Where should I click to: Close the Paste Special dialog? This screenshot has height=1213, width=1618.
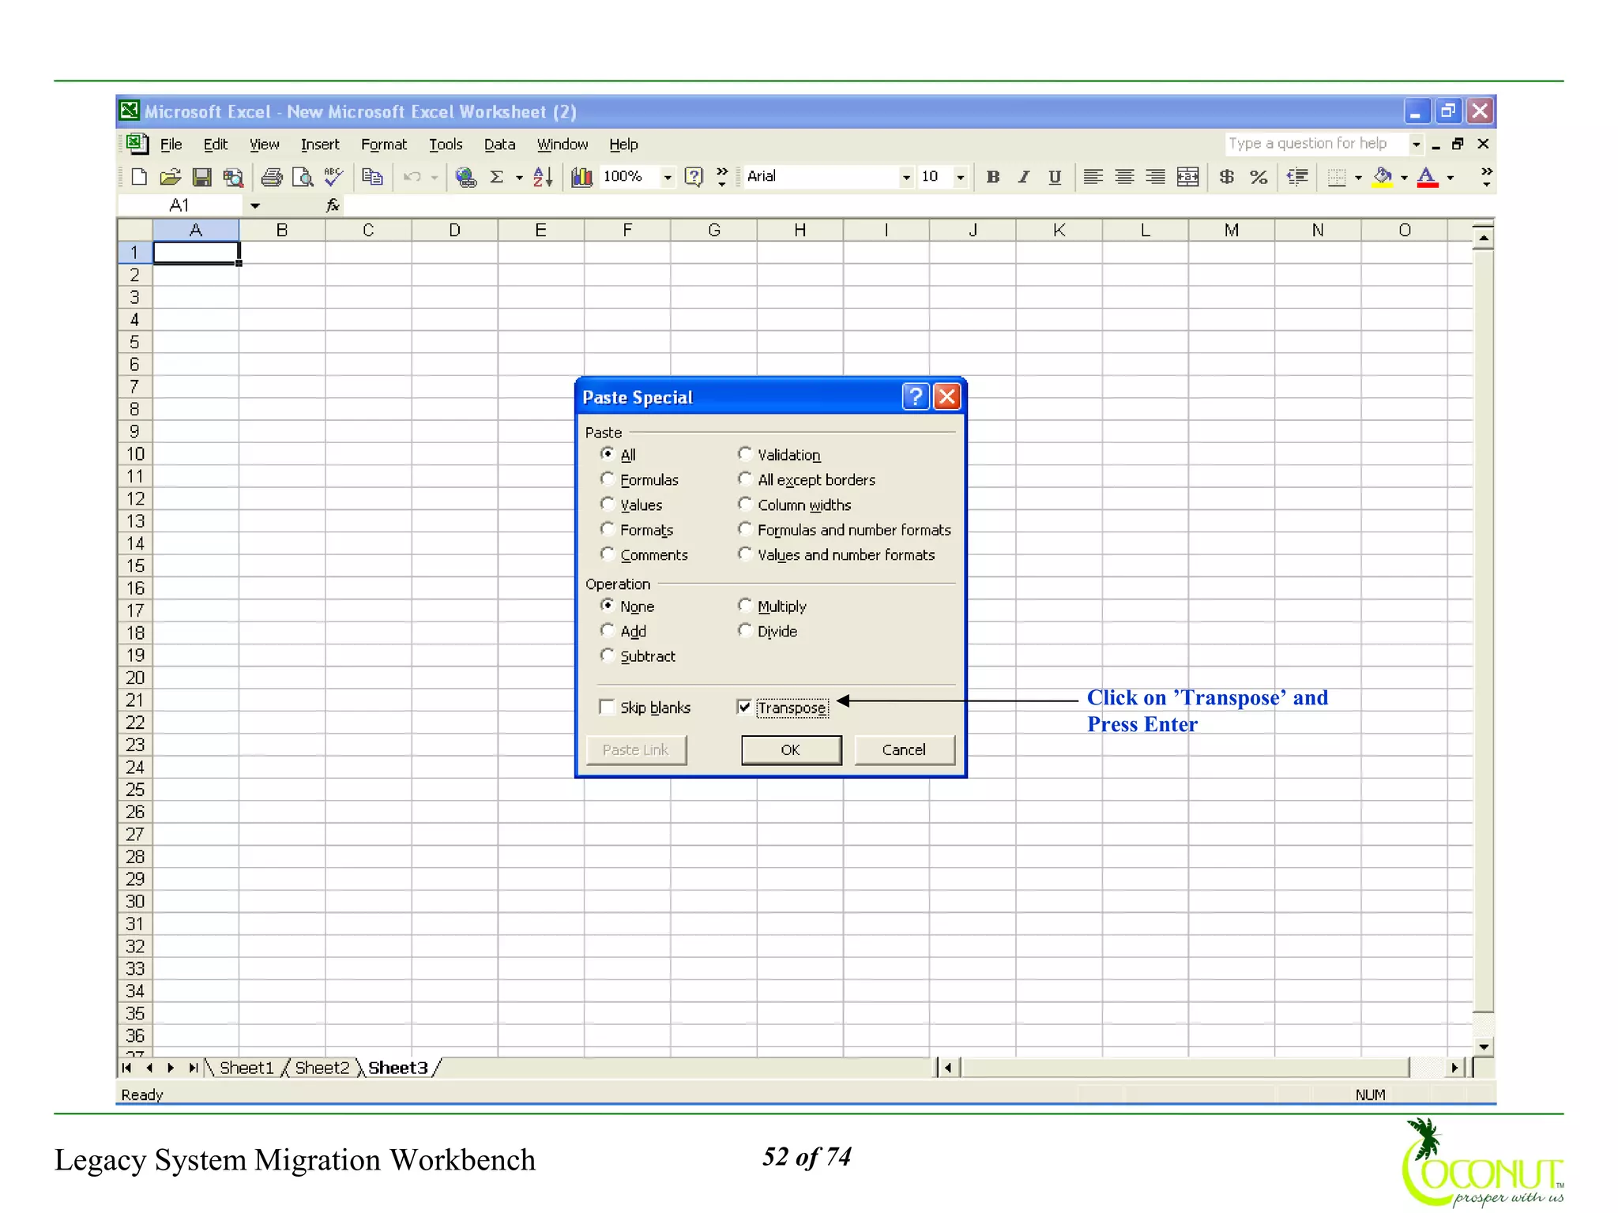946,396
